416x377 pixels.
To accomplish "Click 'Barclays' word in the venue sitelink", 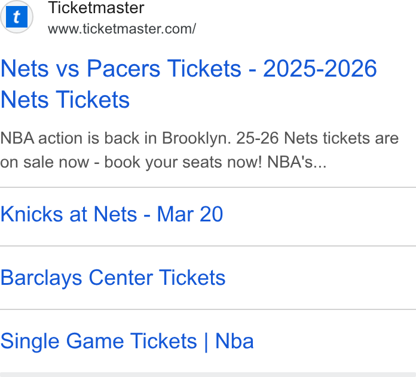I will [x=41, y=278].
